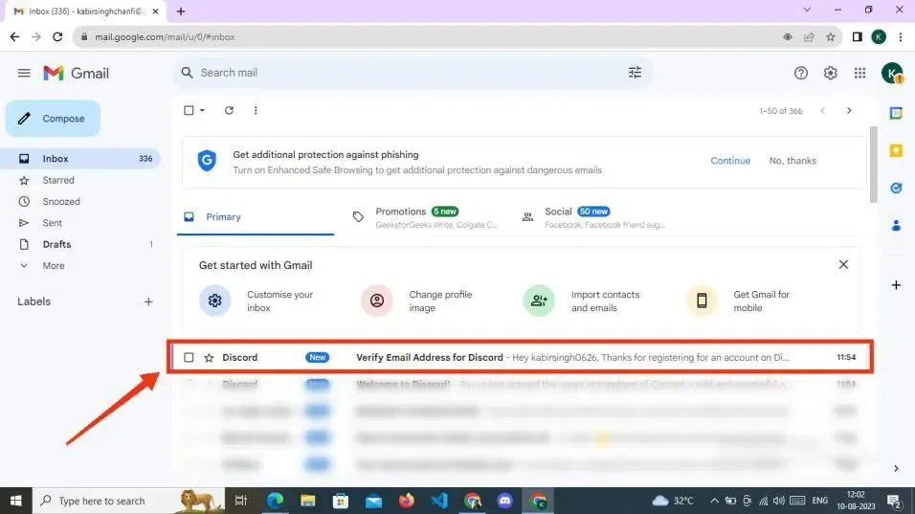Open the Snoozed folder
915x514 pixels.
(x=81, y=201)
